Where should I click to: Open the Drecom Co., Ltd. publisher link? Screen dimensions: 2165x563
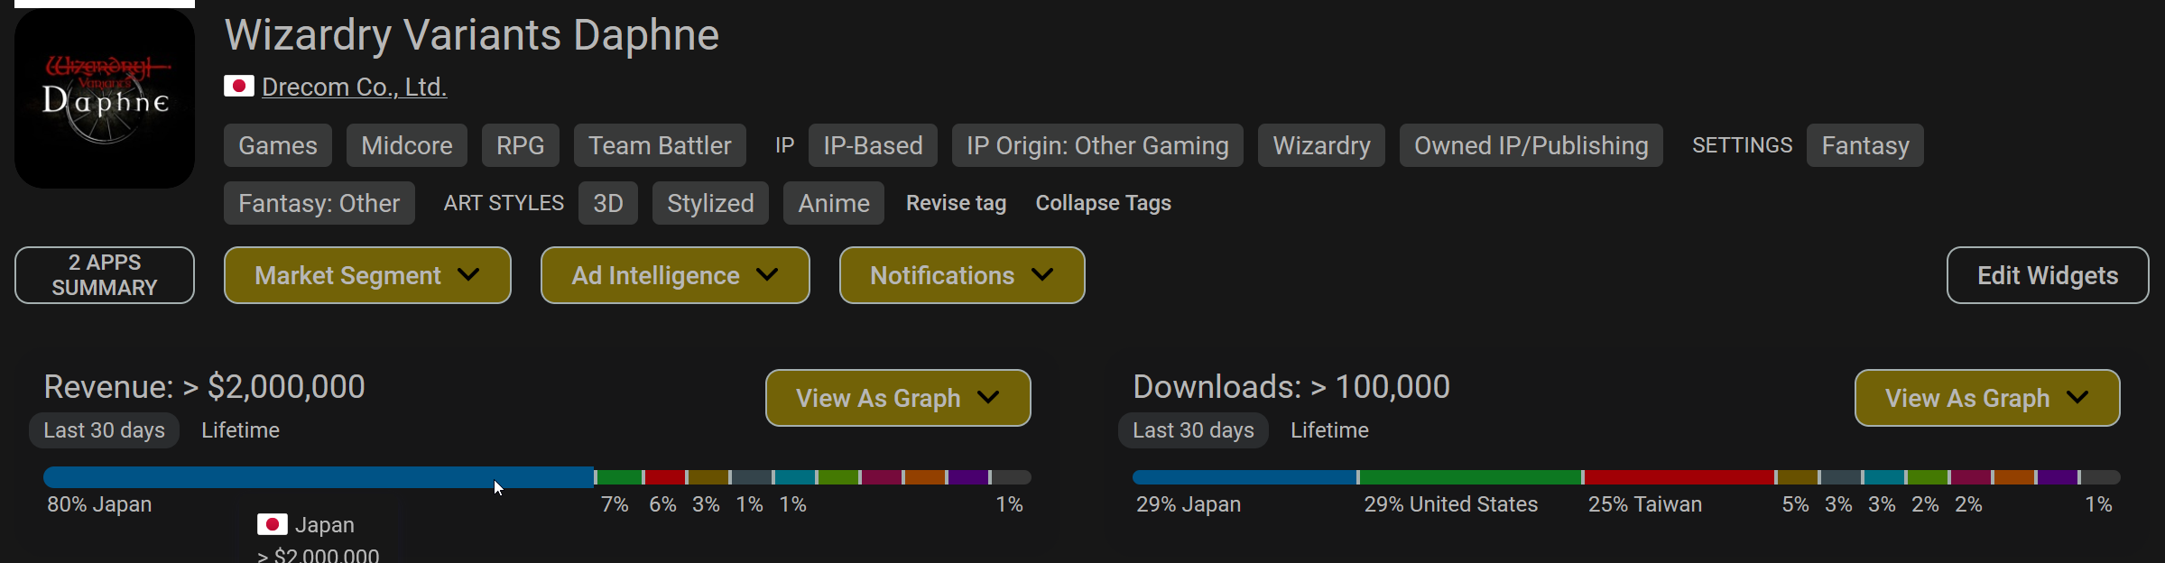pos(354,87)
